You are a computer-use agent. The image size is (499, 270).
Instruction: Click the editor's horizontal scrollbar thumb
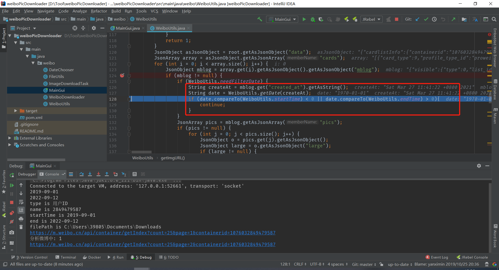pyautogui.click(x=141, y=152)
